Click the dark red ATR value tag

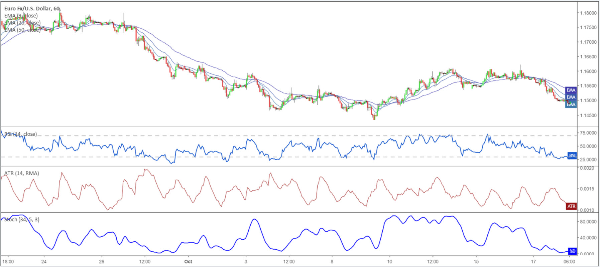[x=571, y=206]
